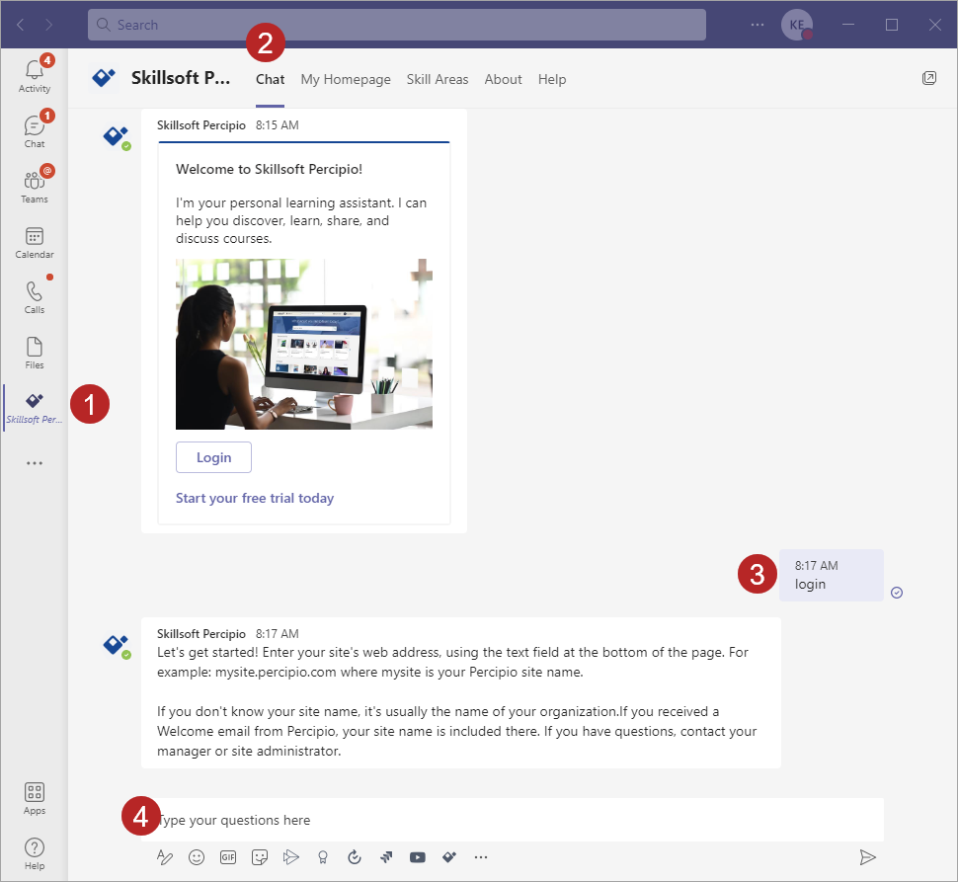The width and height of the screenshot is (958, 882).
Task: Click the Type your questions here input field
Action: click(512, 820)
